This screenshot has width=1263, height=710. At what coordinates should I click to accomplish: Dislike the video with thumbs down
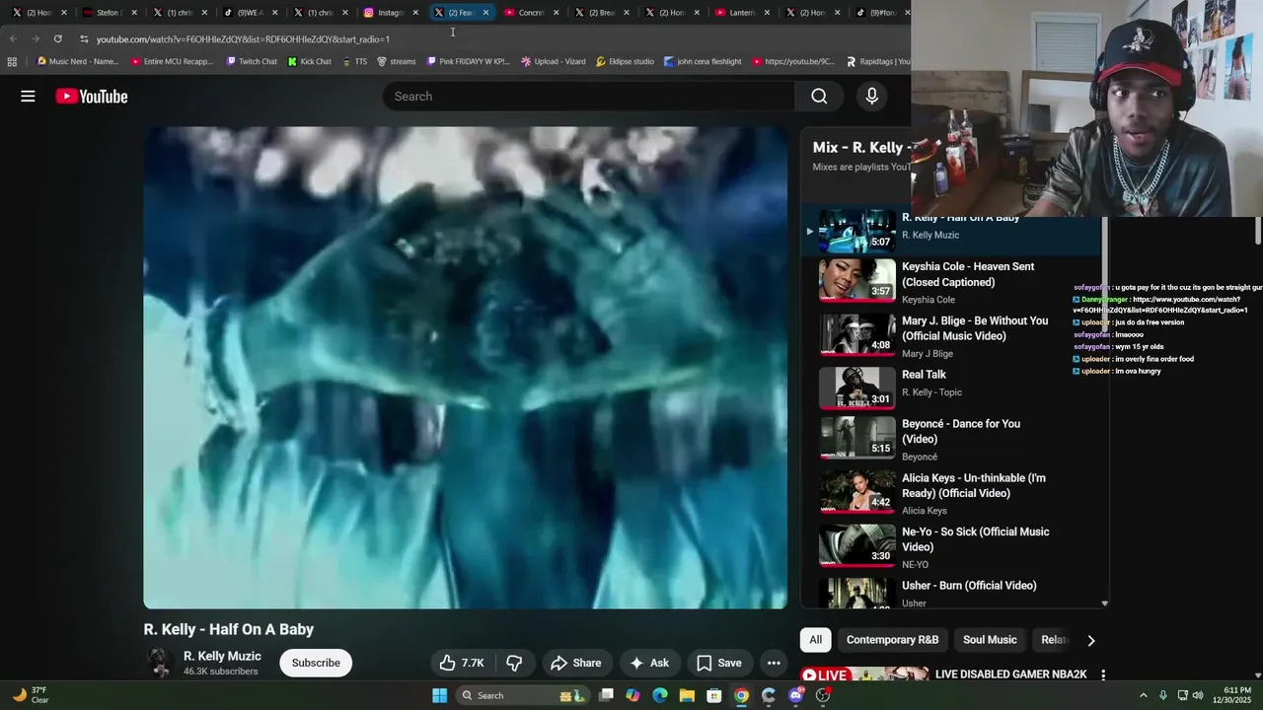pyautogui.click(x=514, y=663)
